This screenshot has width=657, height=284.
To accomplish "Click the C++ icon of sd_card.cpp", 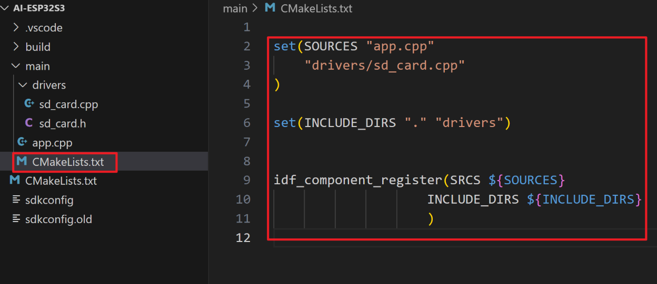I will pyautogui.click(x=29, y=104).
